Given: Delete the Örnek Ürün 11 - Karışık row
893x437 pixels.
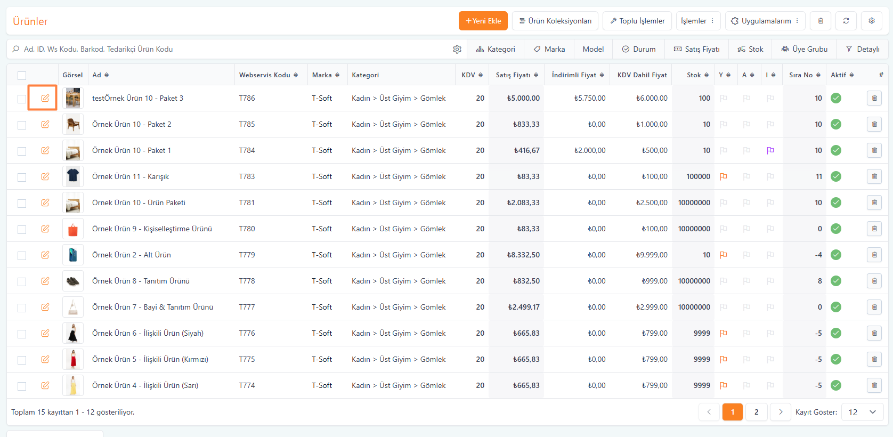Looking at the screenshot, I should click(x=874, y=176).
